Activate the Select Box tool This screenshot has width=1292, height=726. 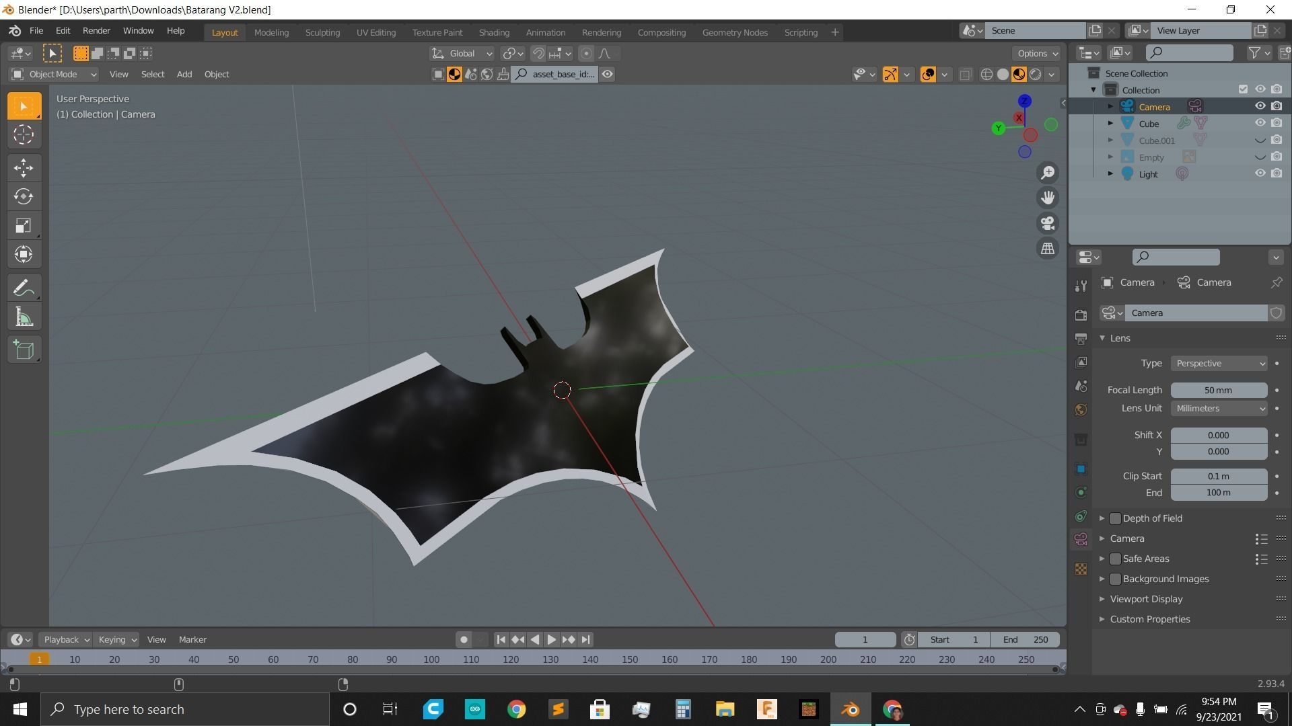[24, 106]
